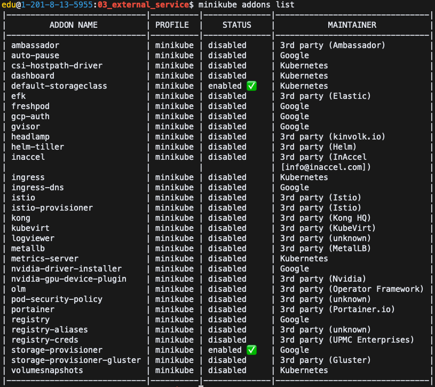Click '3rd party (Gluster)' maintainer text

point(326,360)
